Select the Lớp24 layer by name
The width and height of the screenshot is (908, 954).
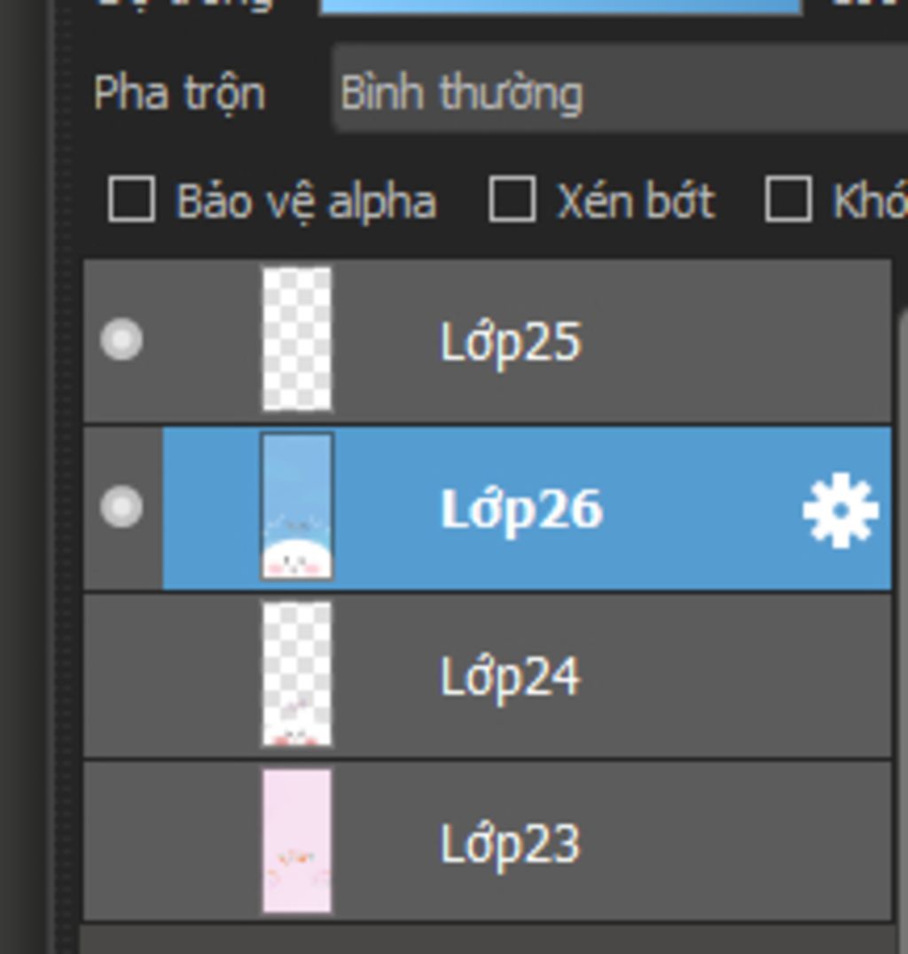[x=511, y=677]
